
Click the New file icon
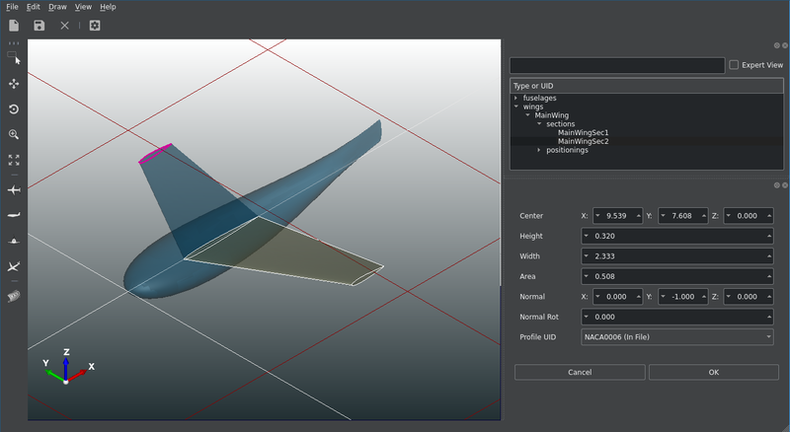14,26
